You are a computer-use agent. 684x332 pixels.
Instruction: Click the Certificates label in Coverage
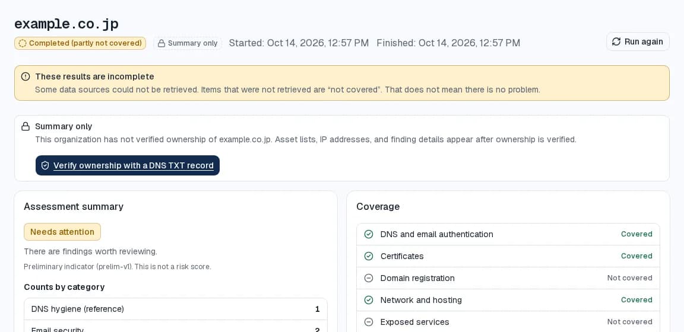pos(402,256)
